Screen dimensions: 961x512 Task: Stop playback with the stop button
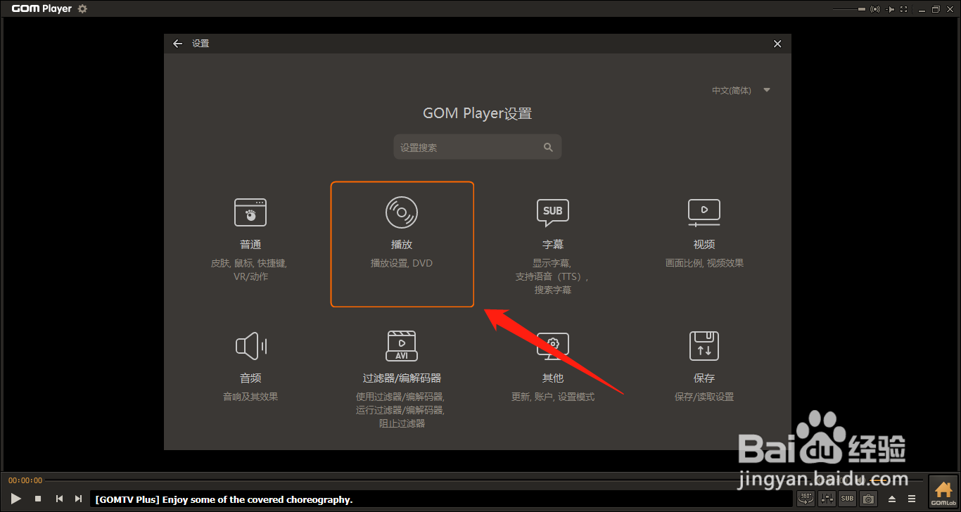(x=38, y=499)
